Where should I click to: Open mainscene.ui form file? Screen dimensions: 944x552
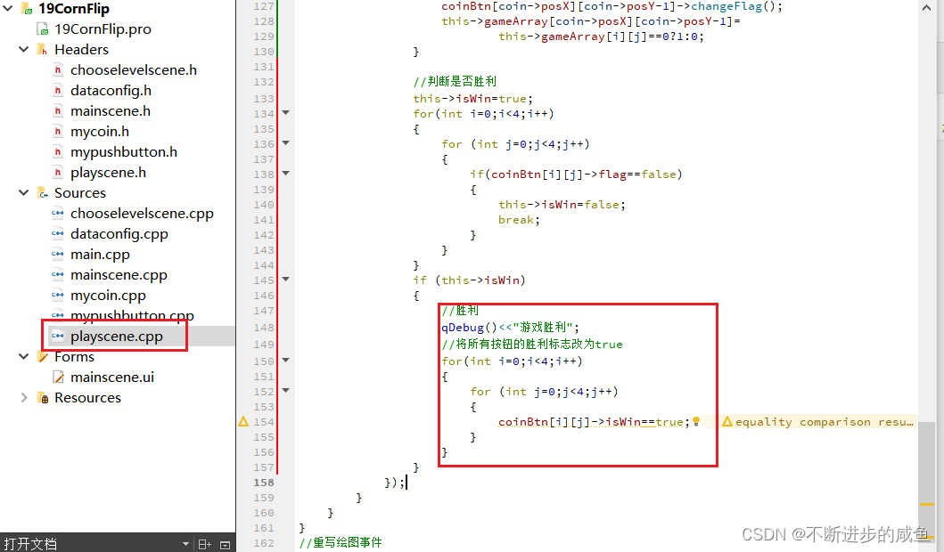tap(112, 377)
